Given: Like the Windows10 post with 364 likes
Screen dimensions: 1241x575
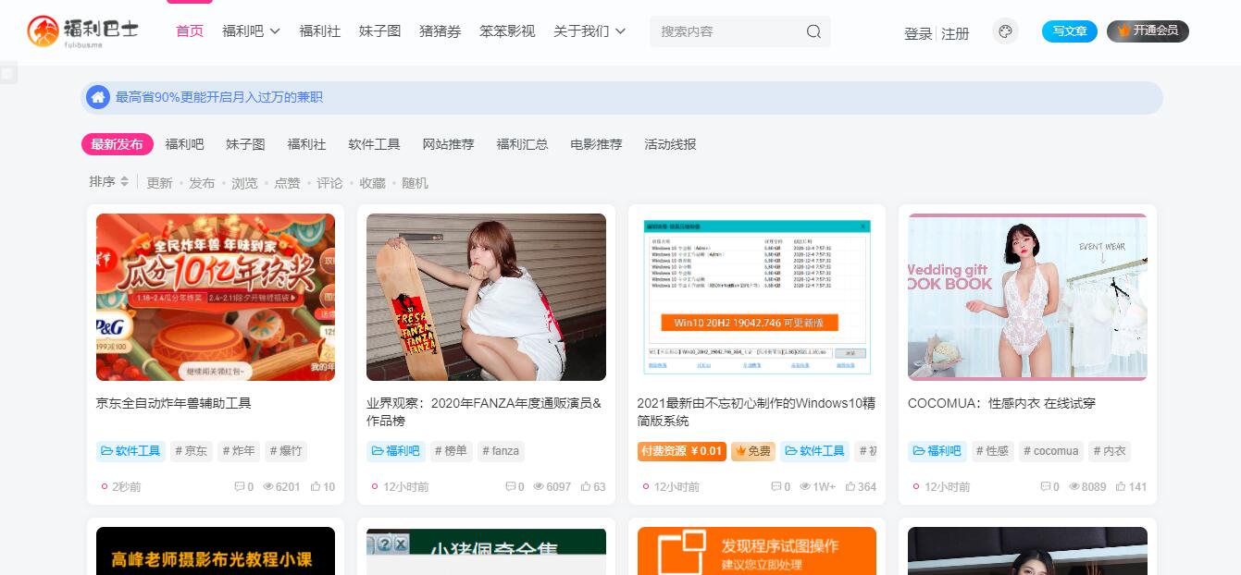Looking at the screenshot, I should (x=850, y=486).
